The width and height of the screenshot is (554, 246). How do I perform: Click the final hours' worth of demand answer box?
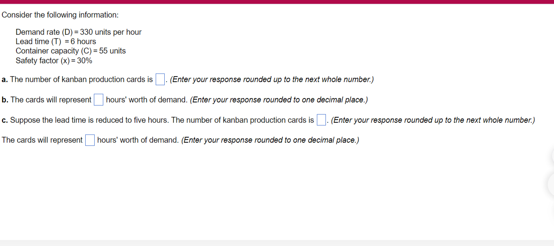[x=90, y=140]
